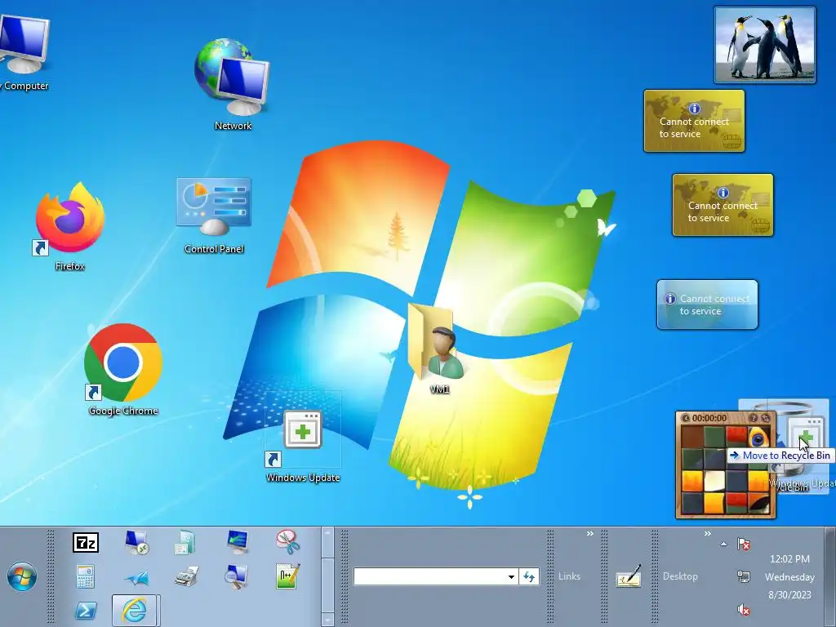
Task: Open the Tablet PC Input Panel icon
Action: [x=629, y=576]
